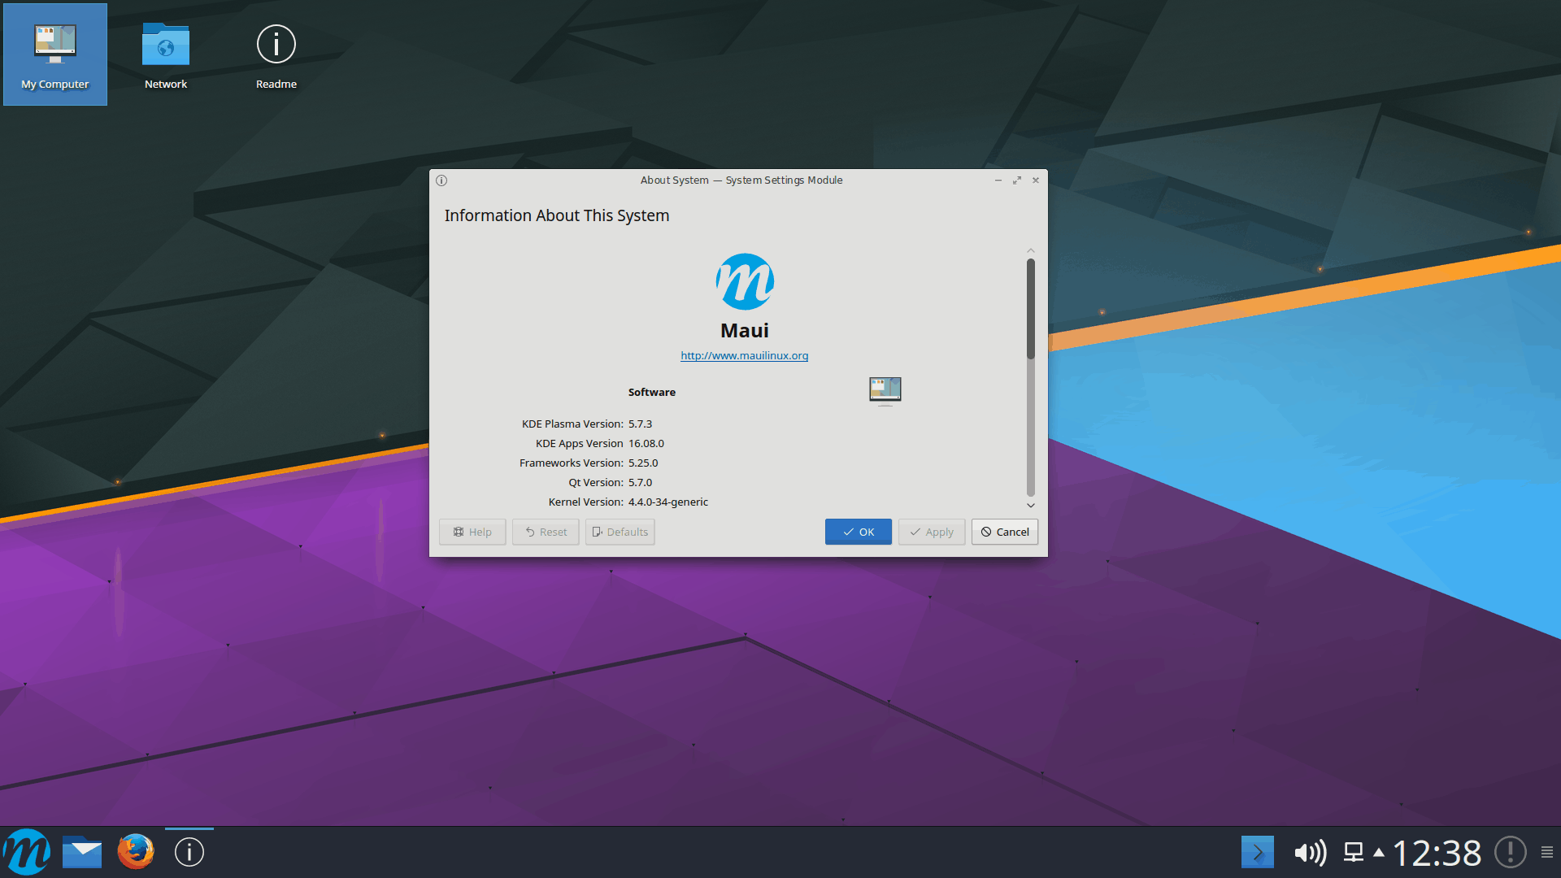Click the dialog's vertical scrollbar handle
This screenshot has height=878, width=1561.
[x=1030, y=309]
